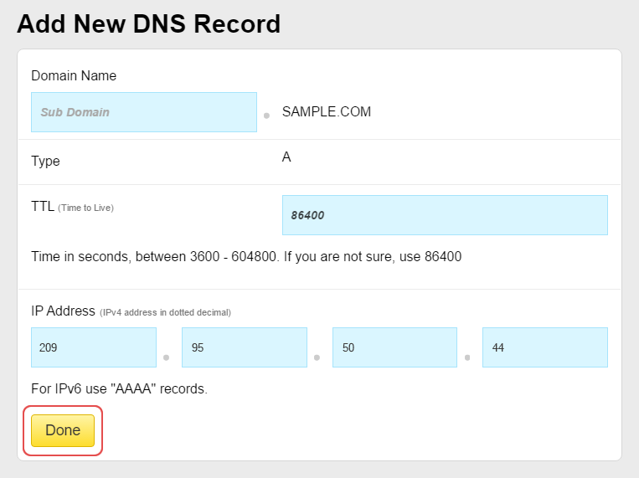Click the last IP octet field containing 44

[544, 347]
